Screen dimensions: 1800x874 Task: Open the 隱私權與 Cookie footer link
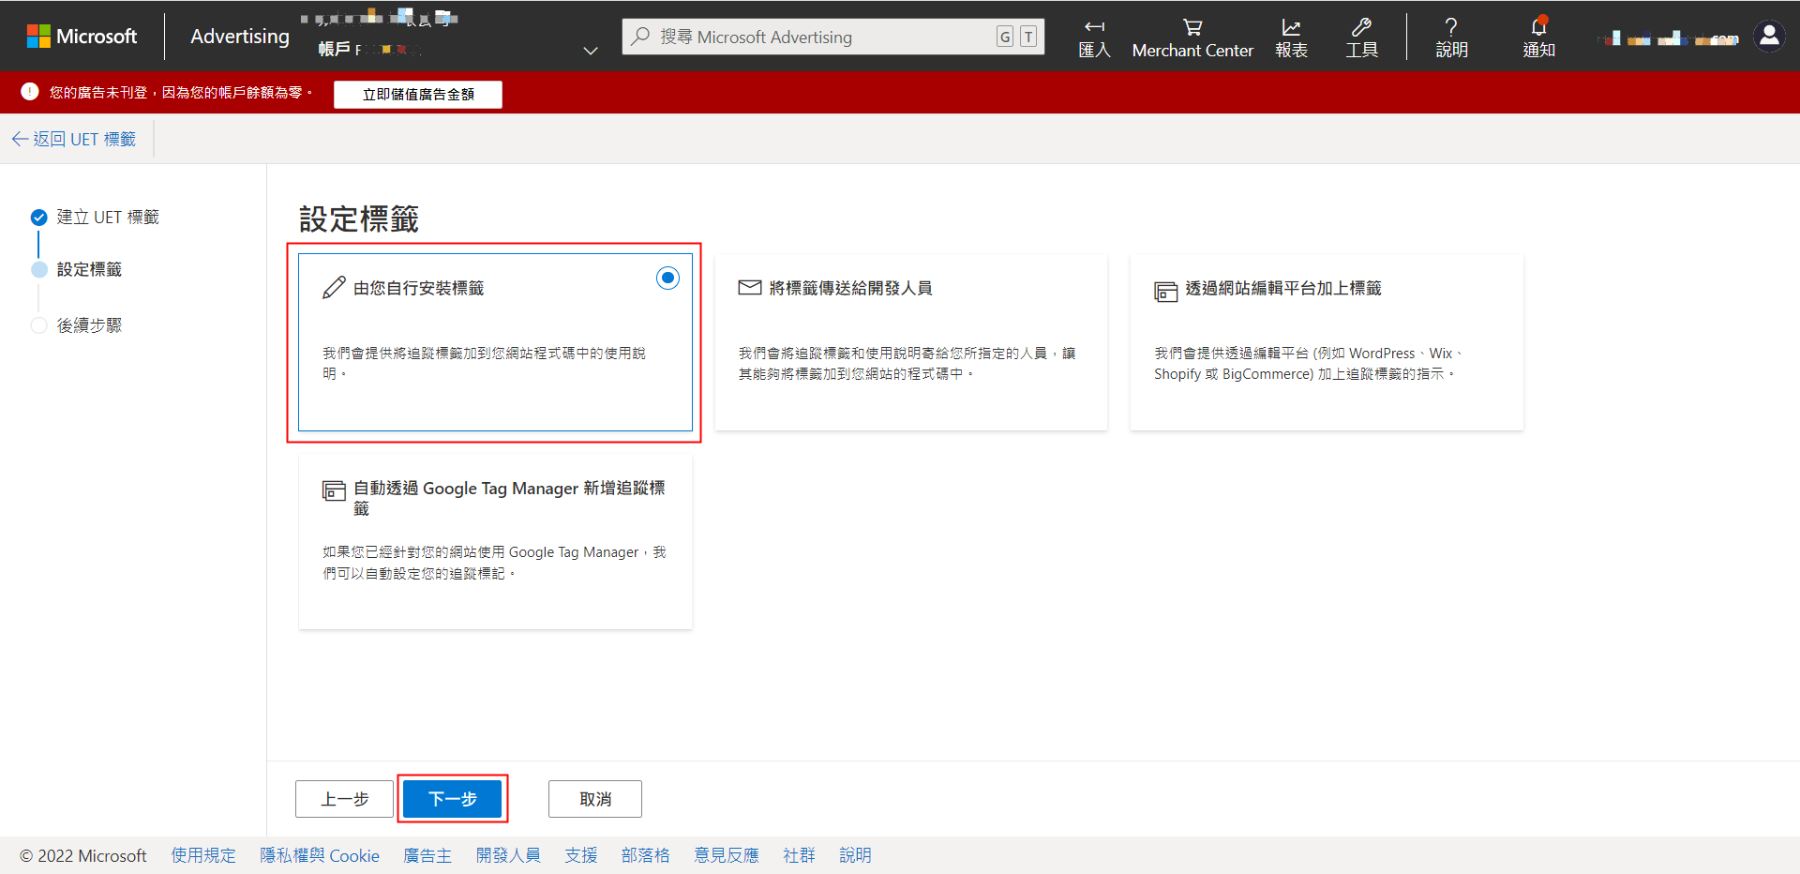(x=320, y=855)
